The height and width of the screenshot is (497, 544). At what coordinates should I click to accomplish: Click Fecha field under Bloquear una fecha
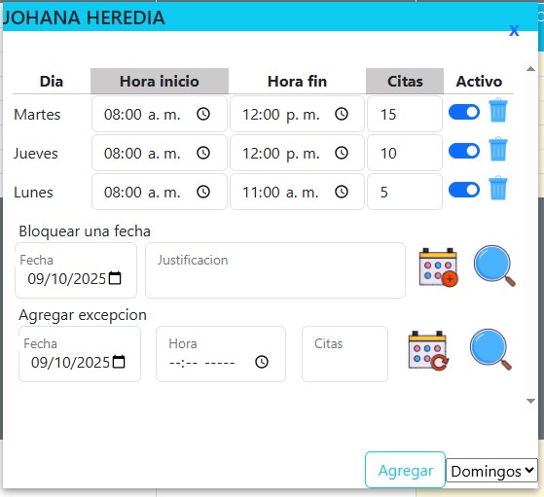[x=76, y=270]
